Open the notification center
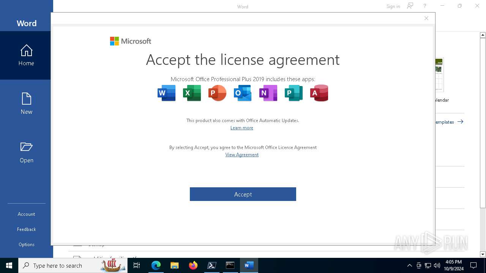 click(473, 265)
